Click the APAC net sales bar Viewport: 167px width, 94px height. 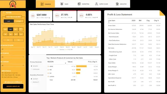pos(81,66)
